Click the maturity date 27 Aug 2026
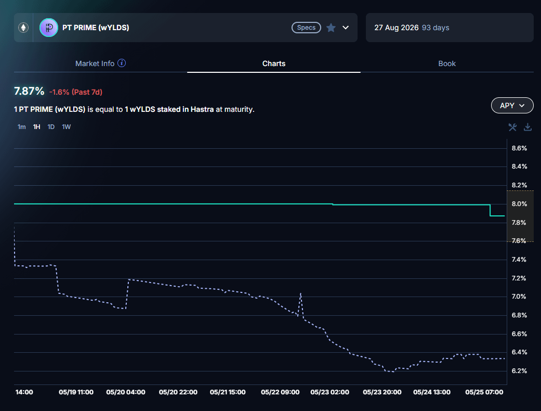Screen dimensions: 541x411 tap(397, 28)
